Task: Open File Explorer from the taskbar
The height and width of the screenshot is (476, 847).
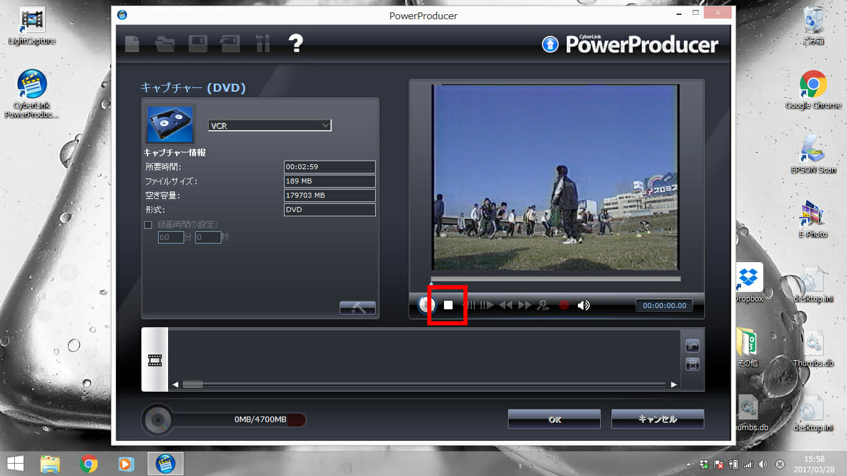Action: [x=50, y=464]
